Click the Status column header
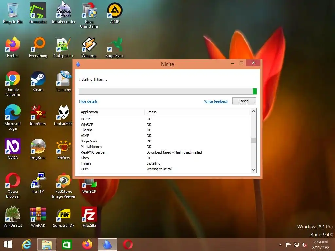Viewport: 335px width, 251px height. point(197,112)
